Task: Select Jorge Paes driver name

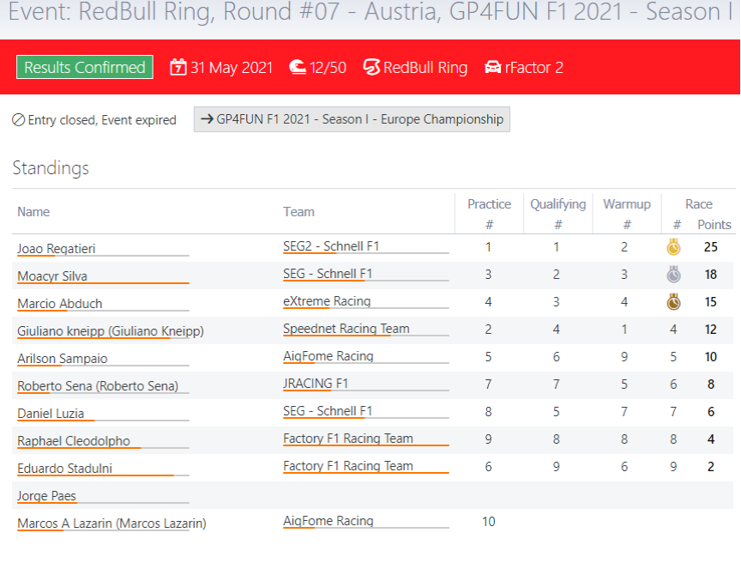Action: click(x=47, y=496)
